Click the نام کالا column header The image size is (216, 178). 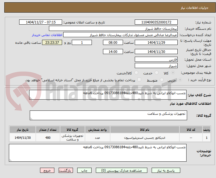[x=145, y=130]
